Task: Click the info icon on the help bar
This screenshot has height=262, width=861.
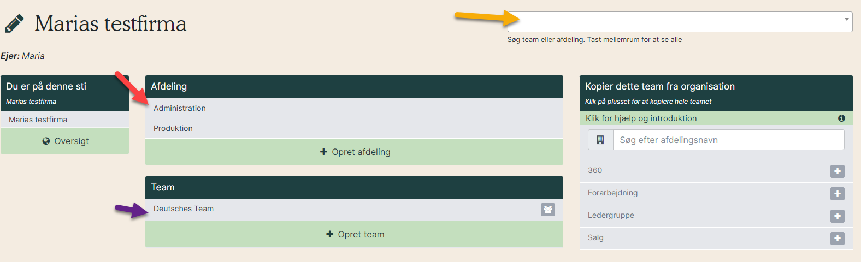Action: click(841, 118)
